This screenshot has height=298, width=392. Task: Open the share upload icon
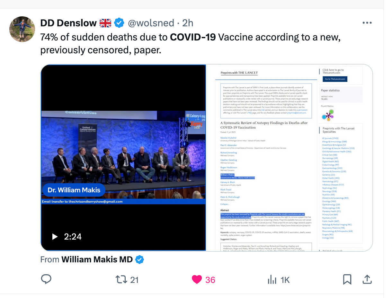coord(367,279)
